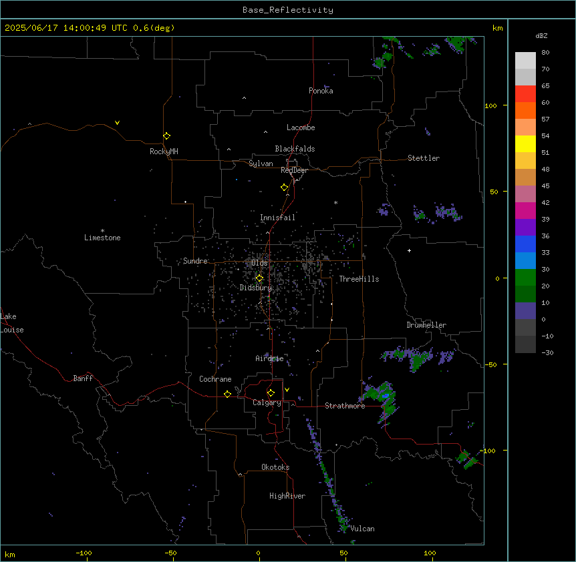Click the yellow diamond marker above RockyMH

click(166, 135)
